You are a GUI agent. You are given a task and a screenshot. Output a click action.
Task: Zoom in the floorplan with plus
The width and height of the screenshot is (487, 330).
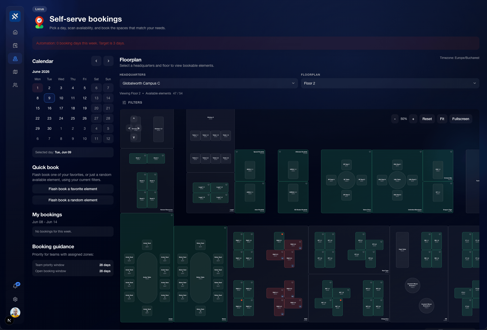(x=413, y=119)
